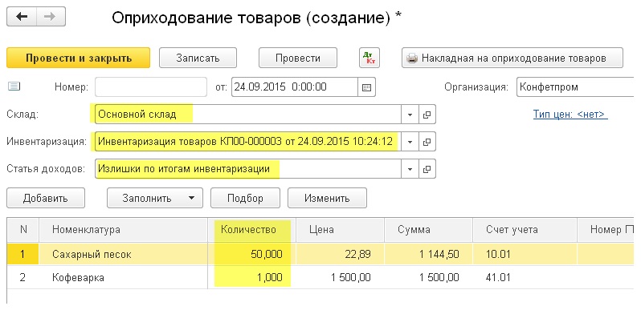Viewport: 641px width, 314px height.
Task: Click the forward navigation arrow
Action: (51, 17)
